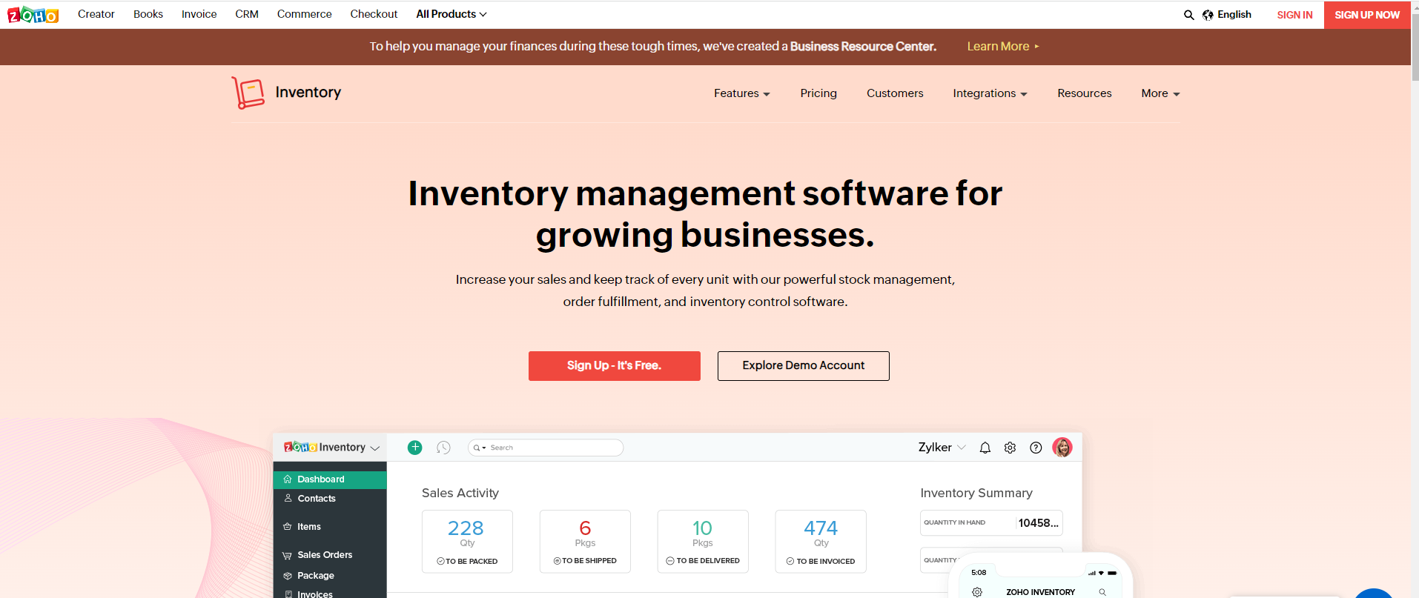Expand the Integrations menu

tap(990, 93)
